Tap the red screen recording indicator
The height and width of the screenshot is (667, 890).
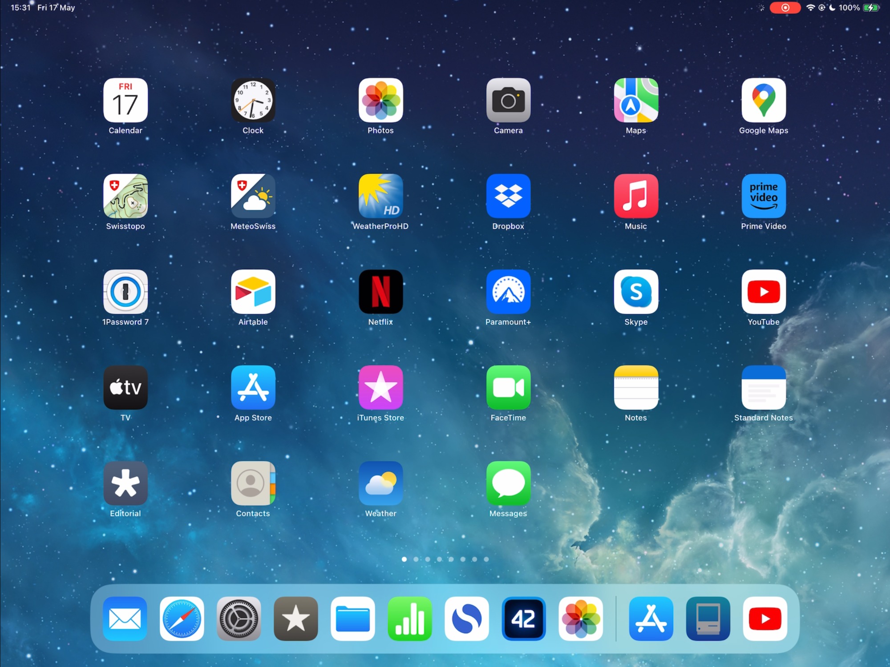click(785, 8)
